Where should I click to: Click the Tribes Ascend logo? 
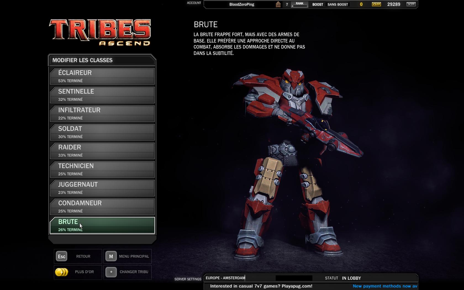100,32
